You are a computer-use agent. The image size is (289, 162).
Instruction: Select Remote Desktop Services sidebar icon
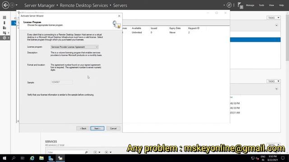[5, 38]
